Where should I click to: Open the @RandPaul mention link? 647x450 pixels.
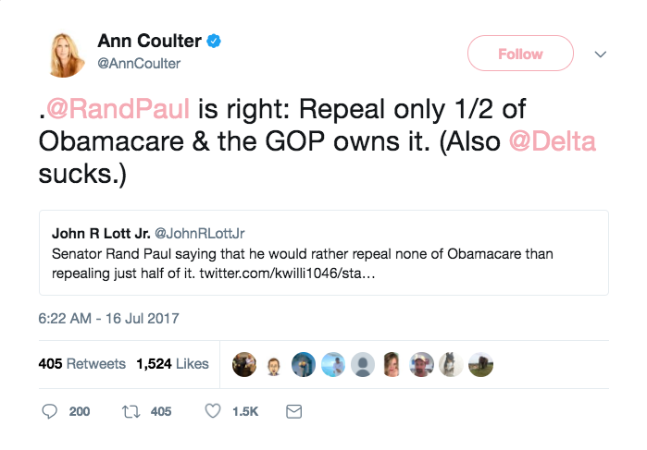(118, 109)
